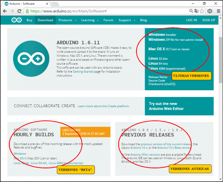Image resolution: width=223 pixels, height=182 pixels.
Task: Download the Linux 32 bits version
Action: coord(158,58)
